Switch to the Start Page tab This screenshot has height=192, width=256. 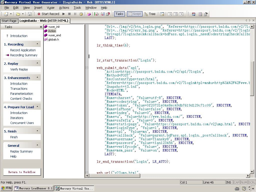[x=9, y=21]
